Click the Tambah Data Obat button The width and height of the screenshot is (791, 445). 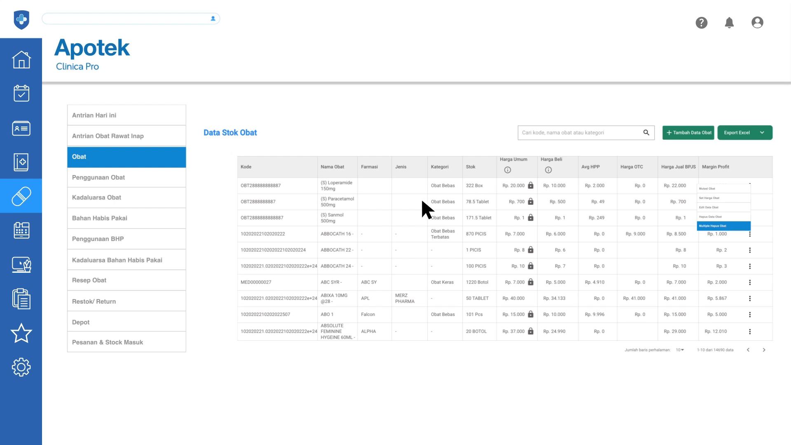[x=688, y=133]
